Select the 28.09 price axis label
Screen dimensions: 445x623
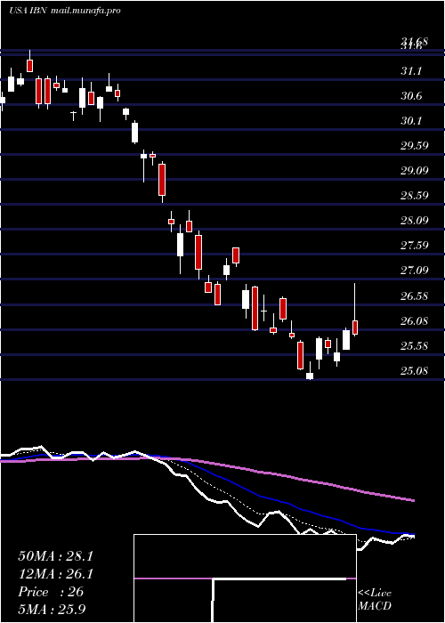coord(415,221)
